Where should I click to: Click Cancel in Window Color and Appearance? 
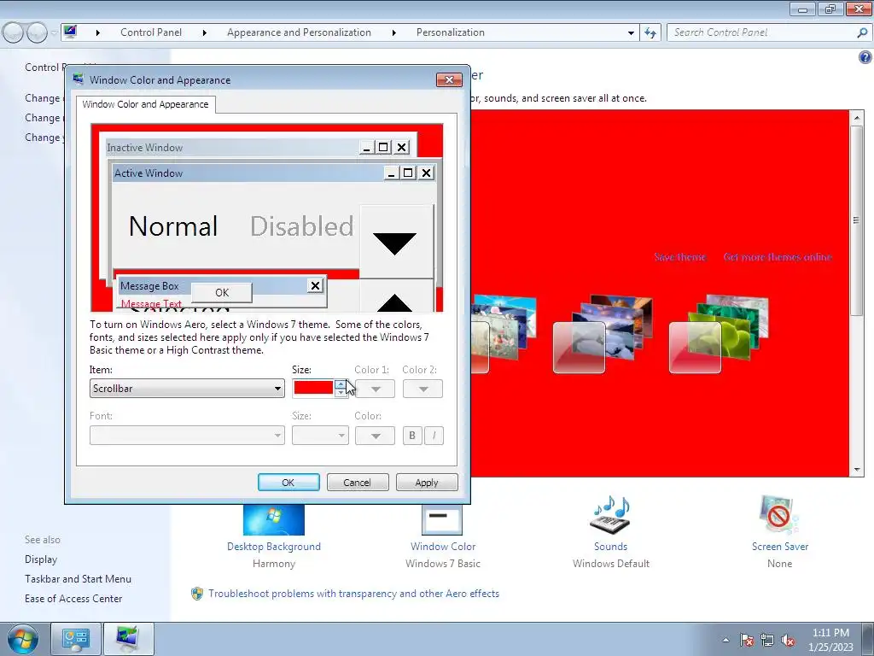pyautogui.click(x=357, y=483)
